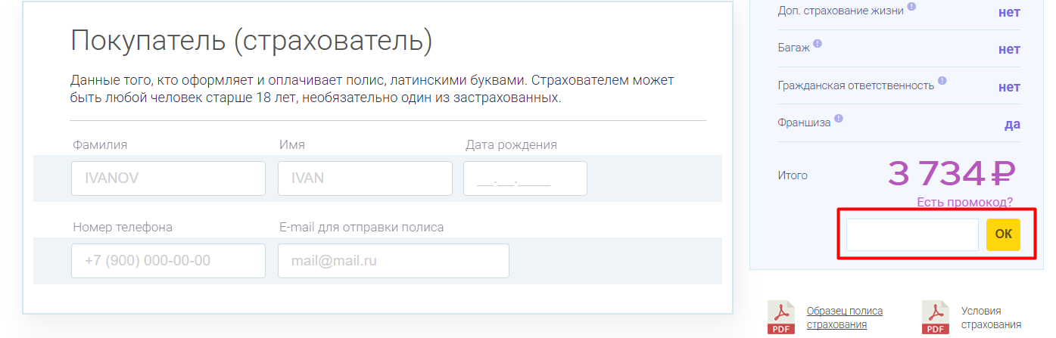1056x338 pixels.
Task: Click PDF icon beside Условия страхования
Action: pos(936,317)
